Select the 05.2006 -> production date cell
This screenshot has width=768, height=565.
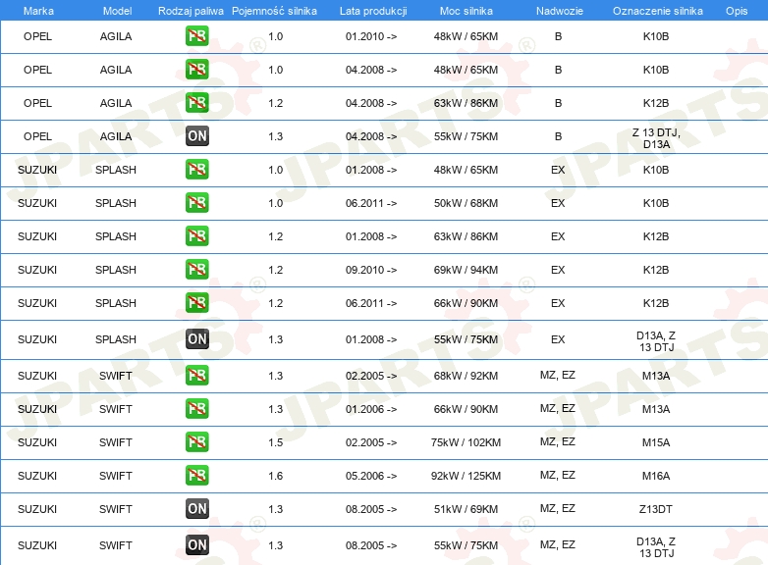(371, 476)
